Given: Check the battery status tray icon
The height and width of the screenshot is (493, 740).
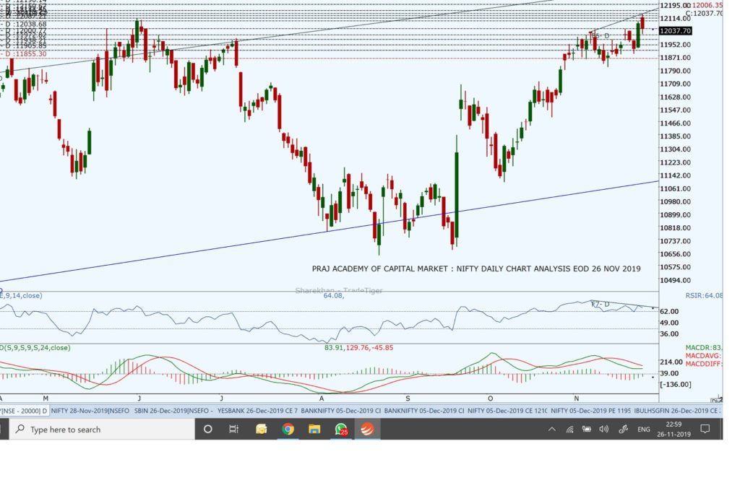Looking at the screenshot, I should (587, 429).
